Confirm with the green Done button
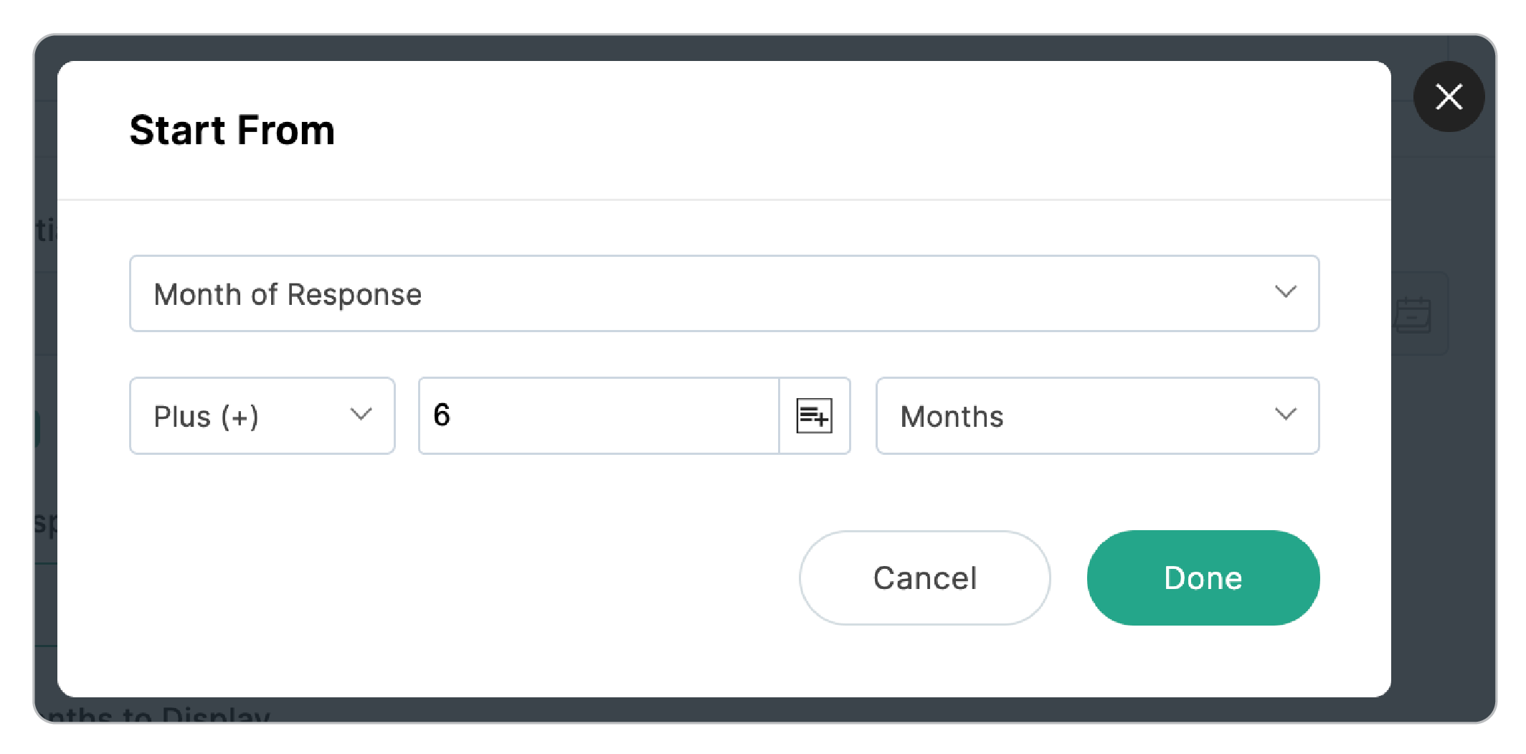 click(x=1203, y=578)
